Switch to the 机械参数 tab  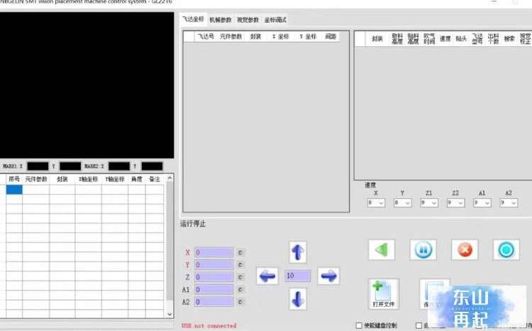(x=221, y=20)
